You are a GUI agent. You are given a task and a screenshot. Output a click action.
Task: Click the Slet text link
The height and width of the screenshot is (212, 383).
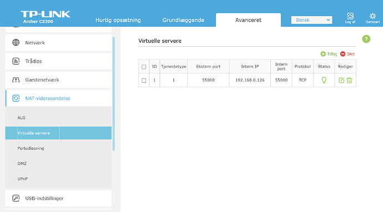point(351,54)
